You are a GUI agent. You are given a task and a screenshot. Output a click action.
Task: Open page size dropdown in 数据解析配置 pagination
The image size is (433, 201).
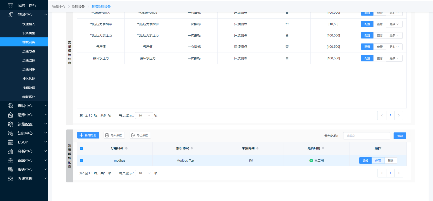click(x=144, y=173)
